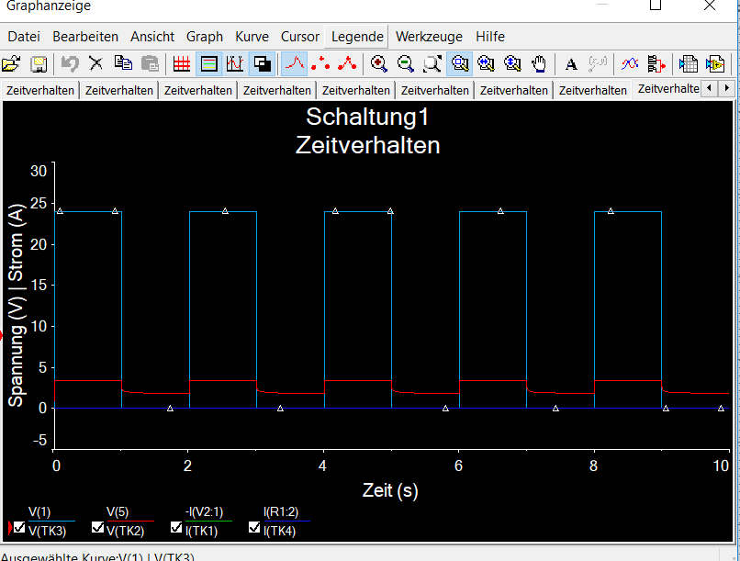The image size is (740, 561).
Task: Select the active cut-off Zeitverhalte tab
Action: tap(667, 89)
